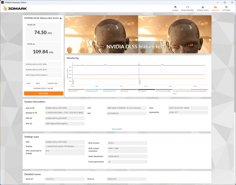Open the Options gear icon

coord(226,7)
